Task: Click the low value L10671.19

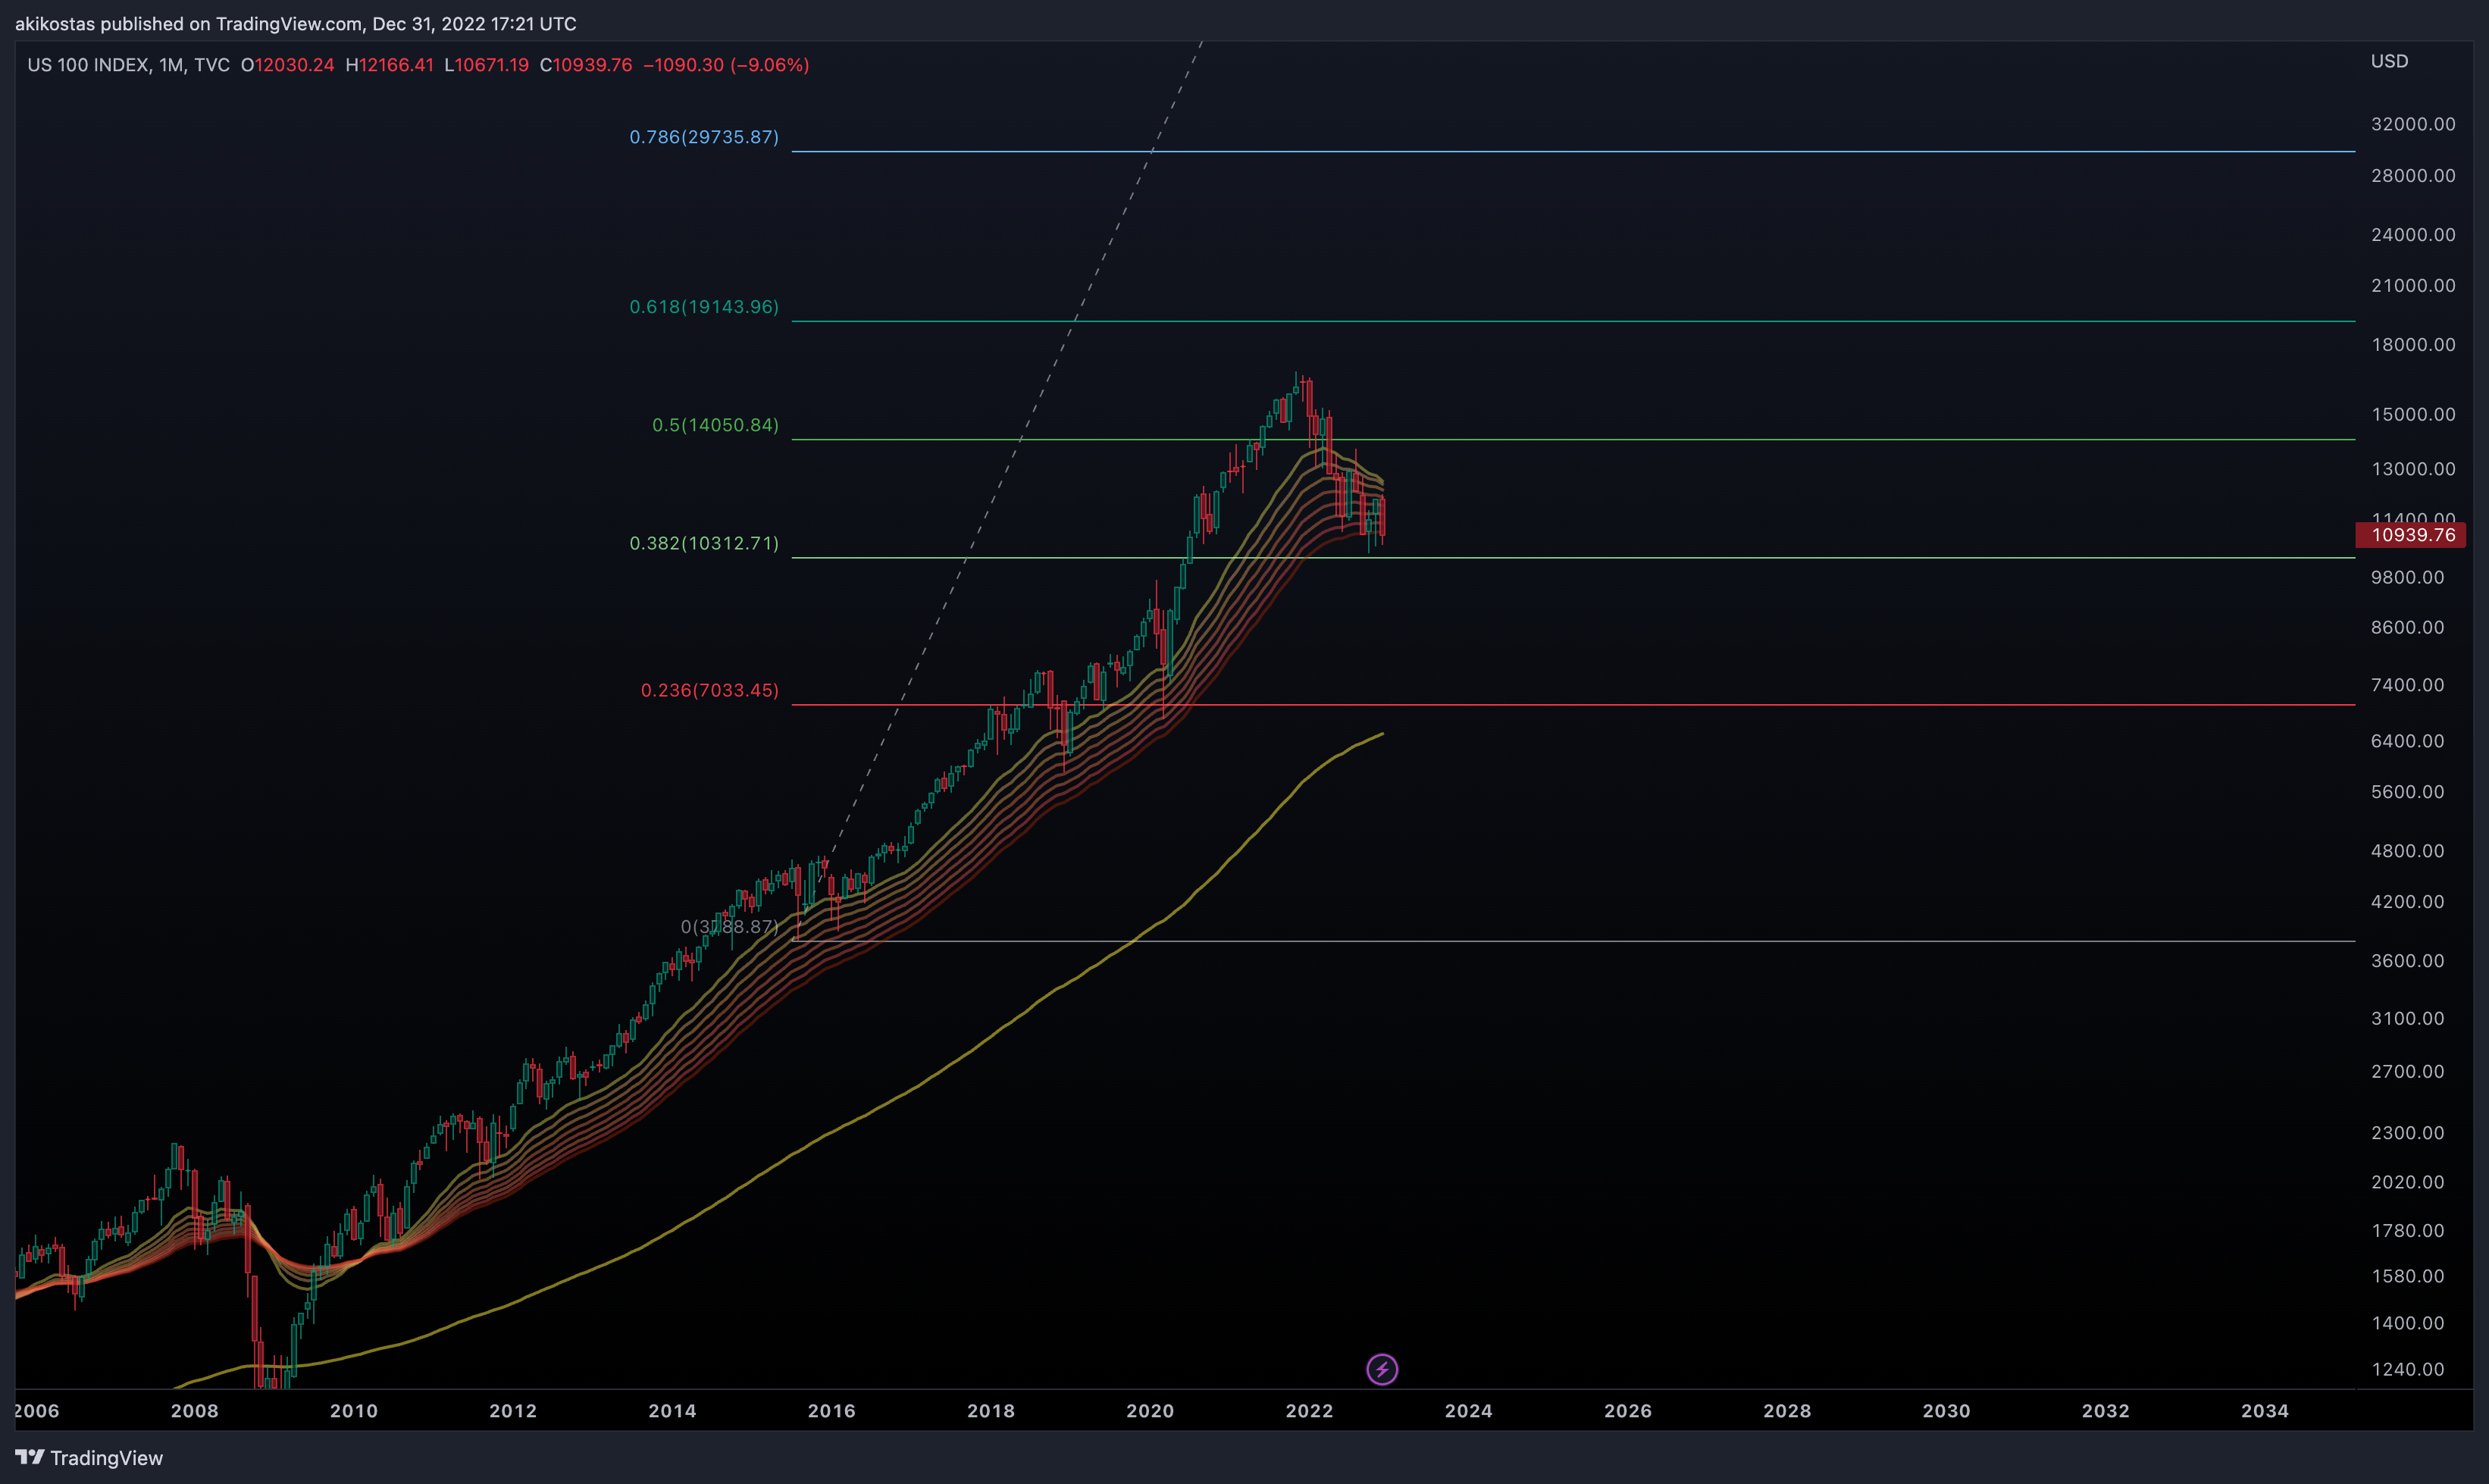Action: (487, 65)
